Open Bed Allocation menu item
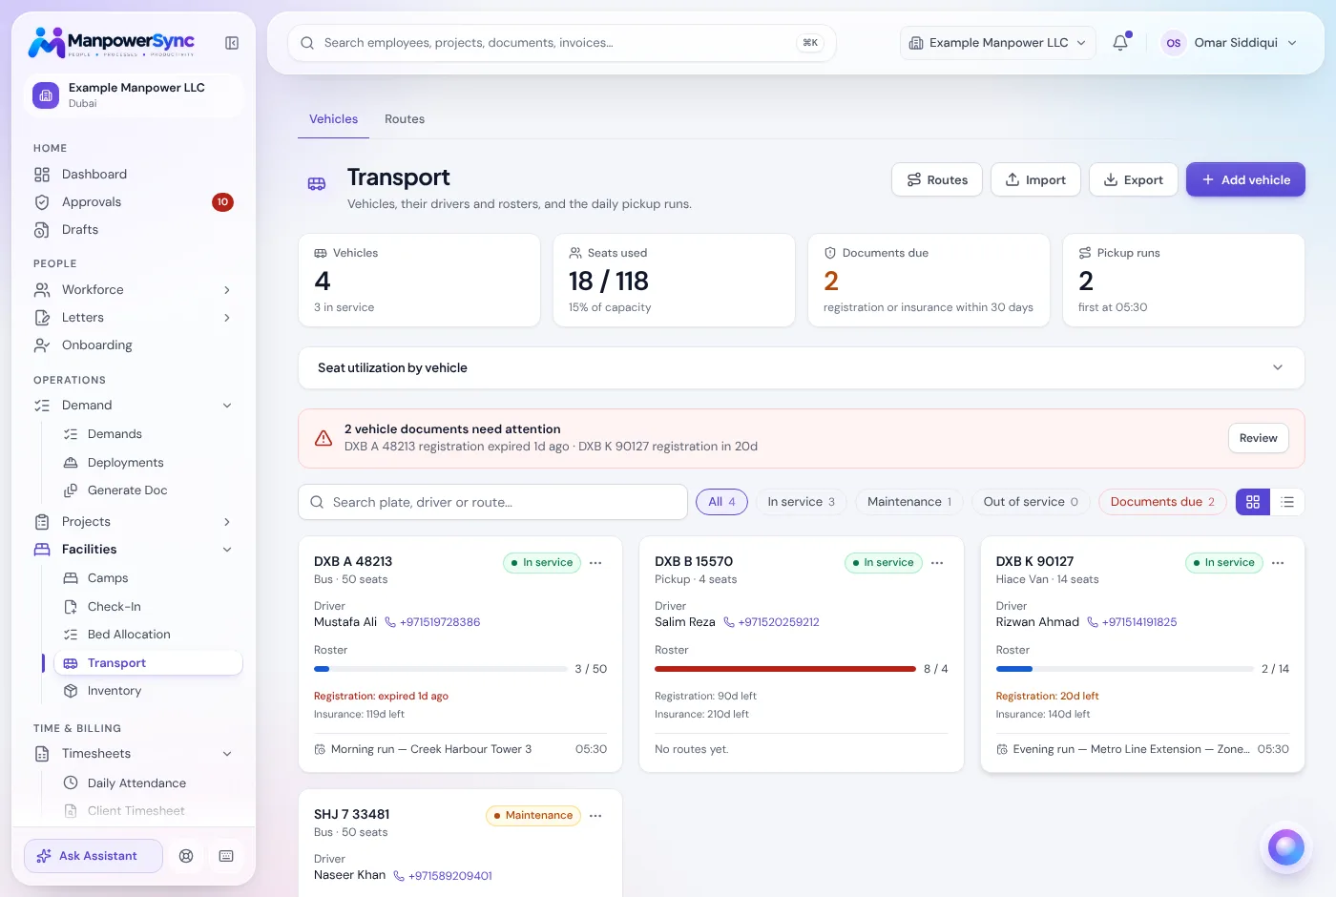The width and height of the screenshot is (1336, 897). [148, 635]
